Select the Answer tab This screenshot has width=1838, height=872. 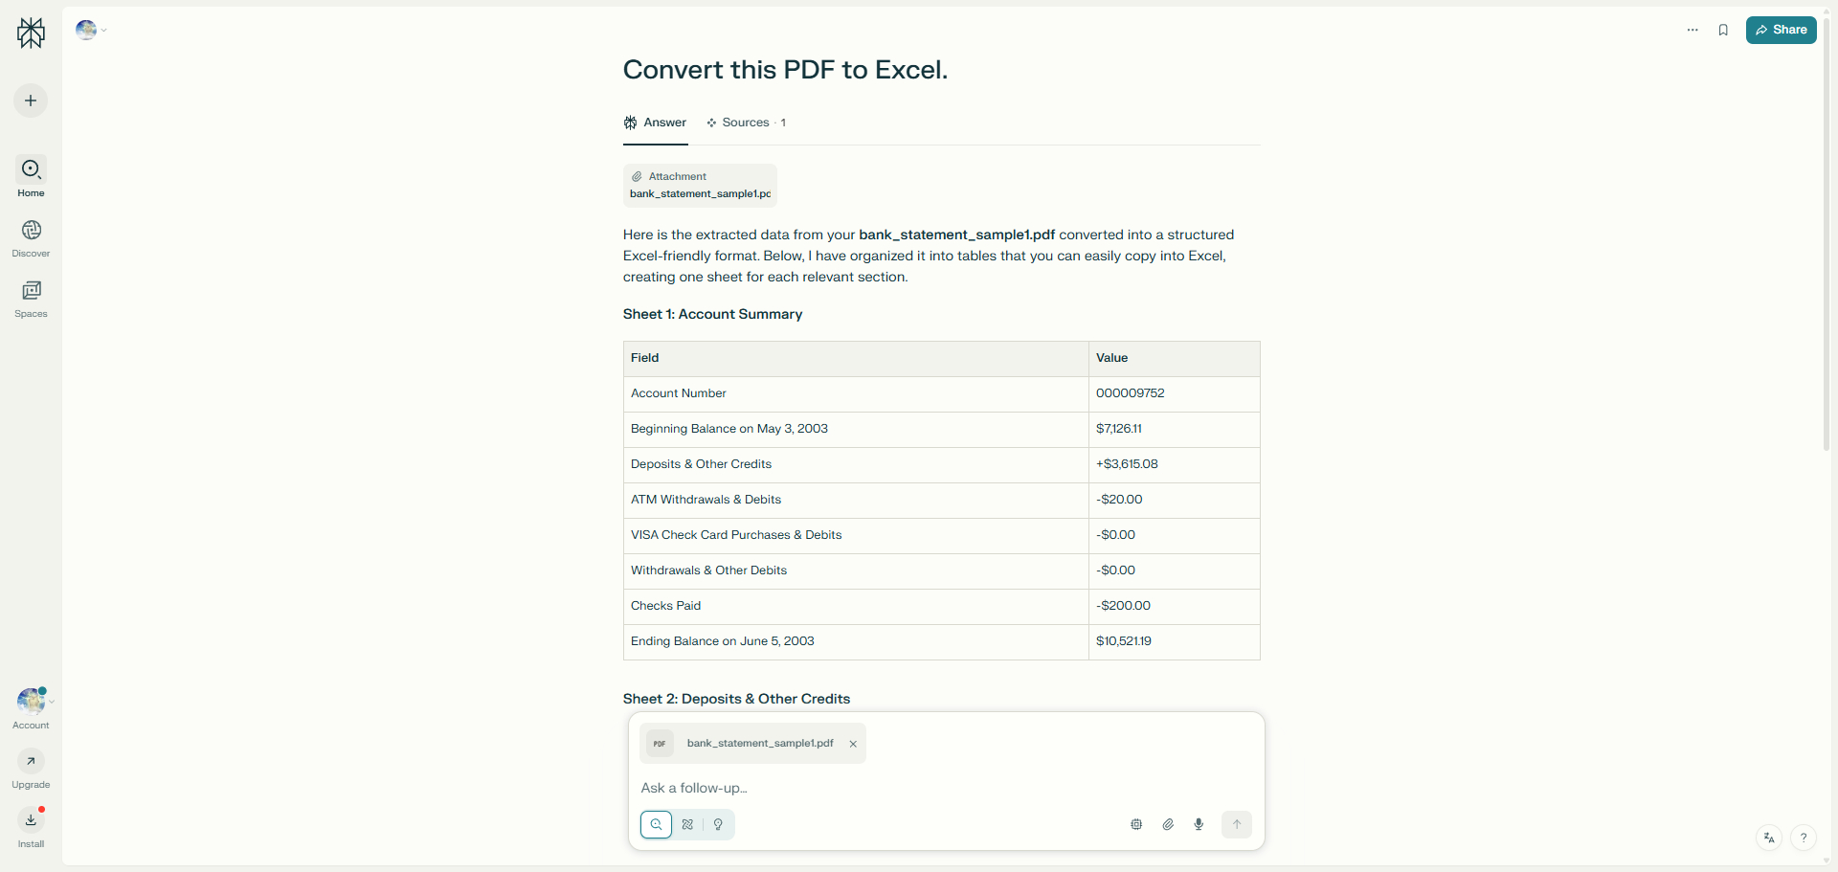(x=656, y=123)
